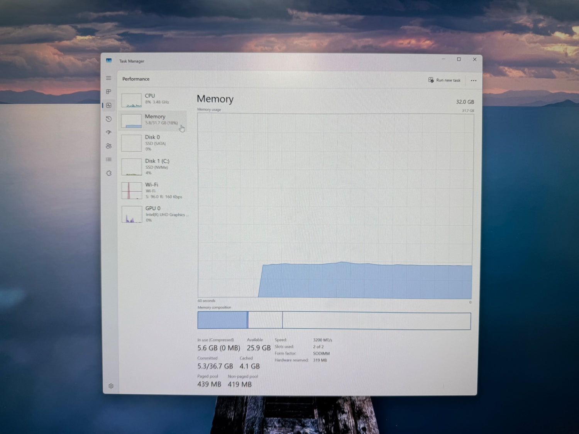Screen dimensions: 579x434
Task: Show Disk 0 SSD (SATA) stats
Action: click(154, 143)
